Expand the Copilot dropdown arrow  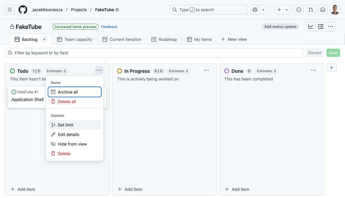(263, 10)
